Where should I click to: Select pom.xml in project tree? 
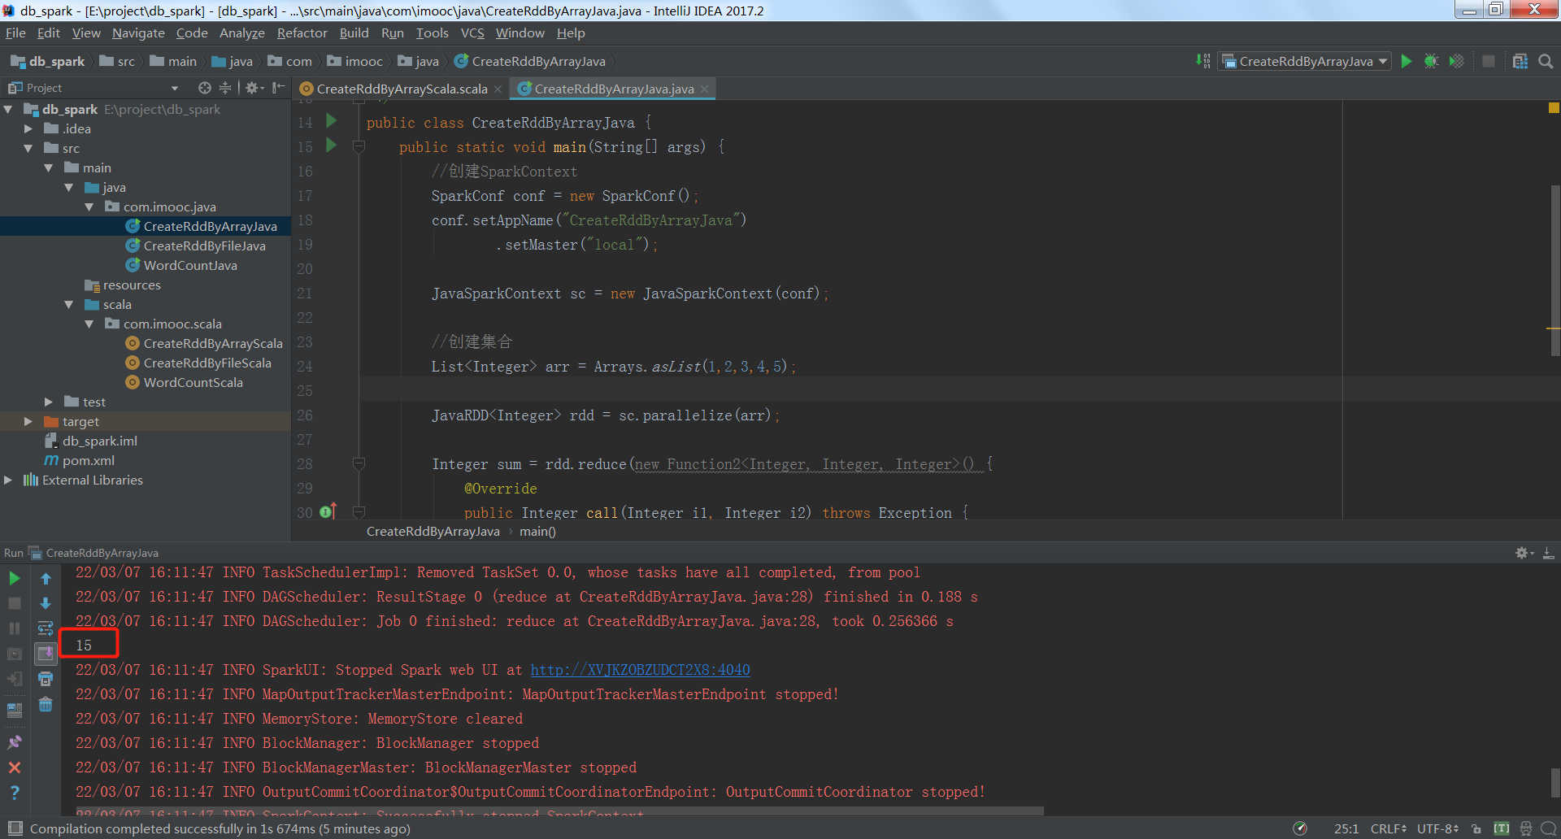(x=88, y=460)
